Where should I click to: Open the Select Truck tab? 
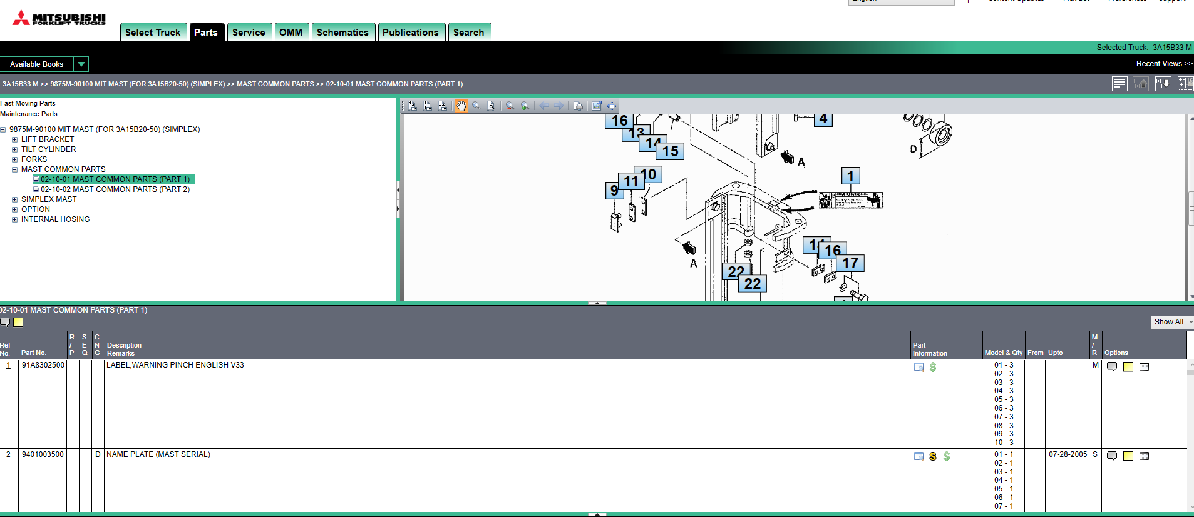coord(153,33)
